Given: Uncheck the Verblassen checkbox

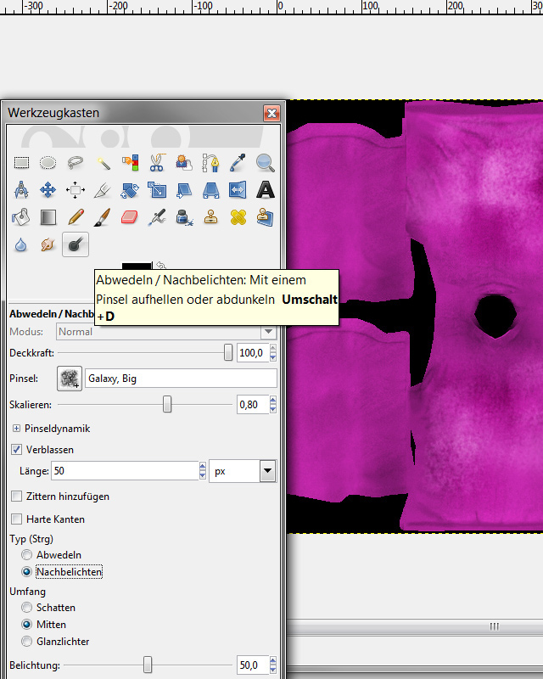Looking at the screenshot, I should click(16, 450).
